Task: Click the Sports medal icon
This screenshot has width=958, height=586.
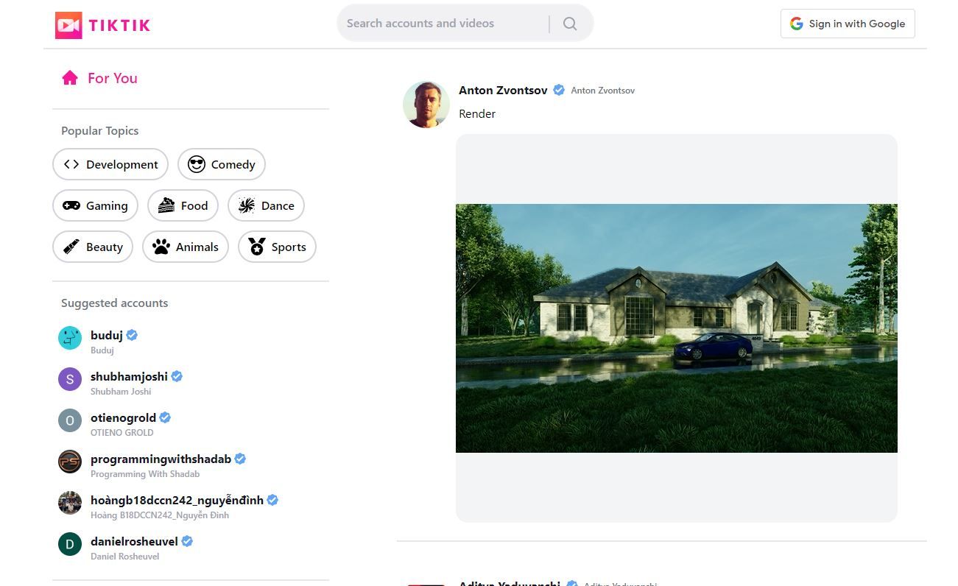Action: pyautogui.click(x=257, y=247)
